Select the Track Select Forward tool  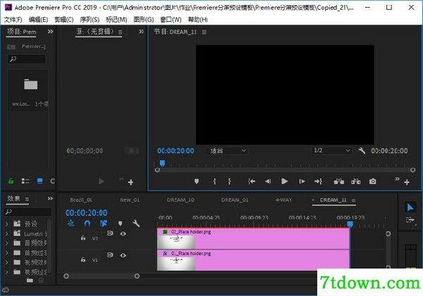(410, 221)
